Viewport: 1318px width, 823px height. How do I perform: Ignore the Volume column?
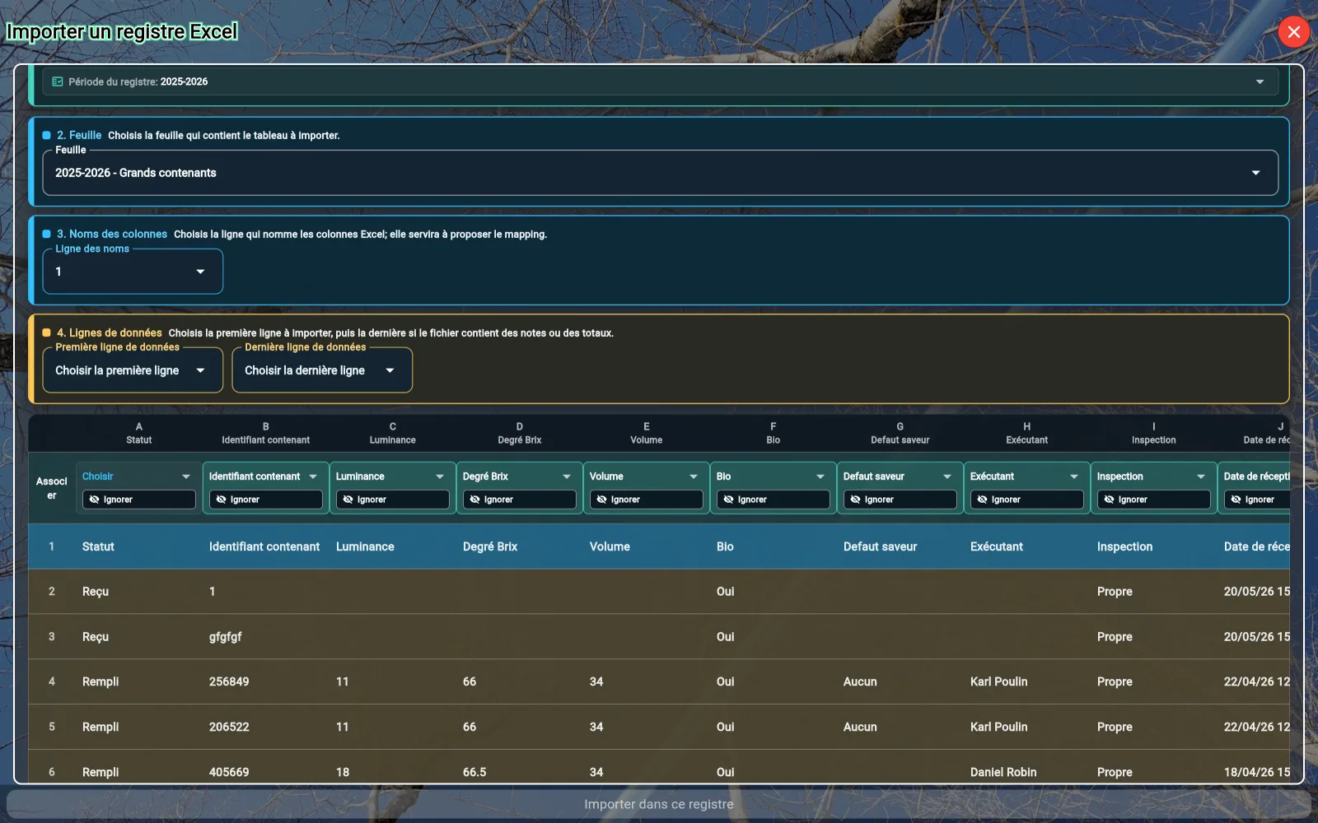(647, 500)
